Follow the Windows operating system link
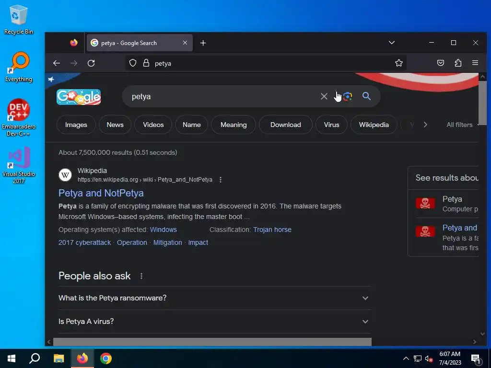The image size is (491, 368). (164, 230)
